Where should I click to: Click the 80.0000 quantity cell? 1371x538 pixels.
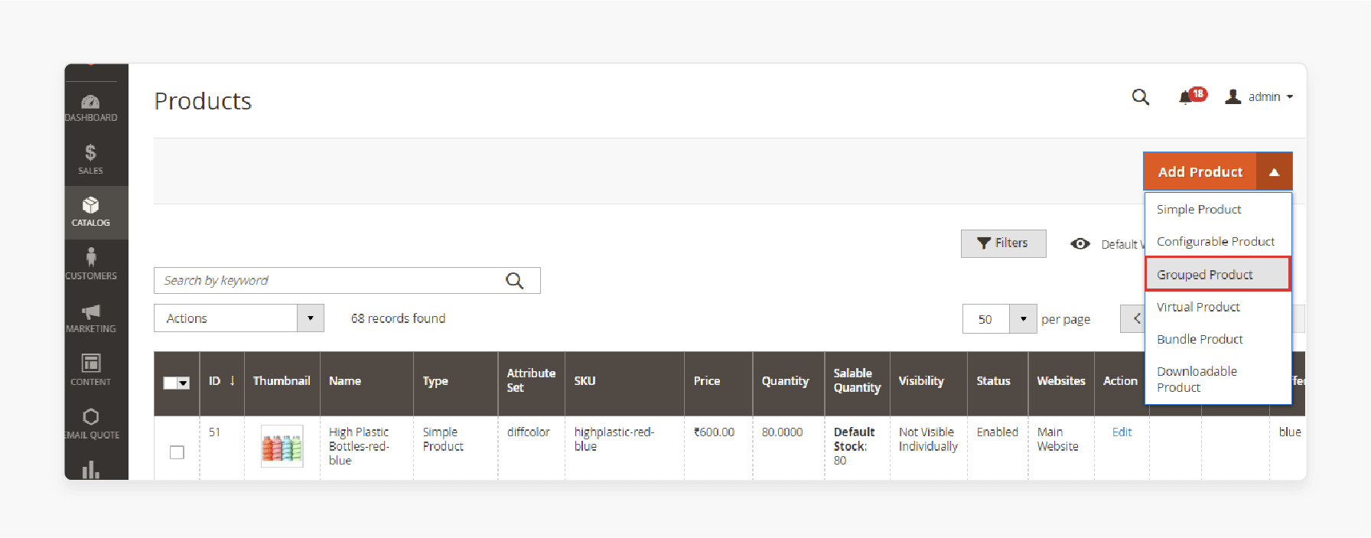pyautogui.click(x=782, y=432)
